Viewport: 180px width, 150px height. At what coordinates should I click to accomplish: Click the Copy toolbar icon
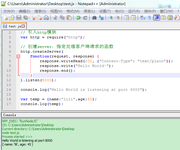(62, 18)
